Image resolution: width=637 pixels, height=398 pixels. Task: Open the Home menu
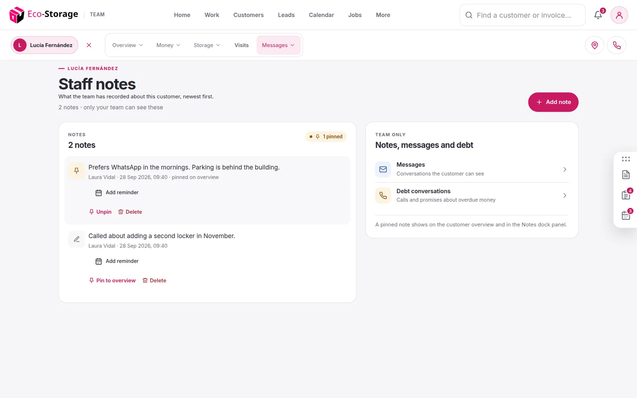point(182,15)
